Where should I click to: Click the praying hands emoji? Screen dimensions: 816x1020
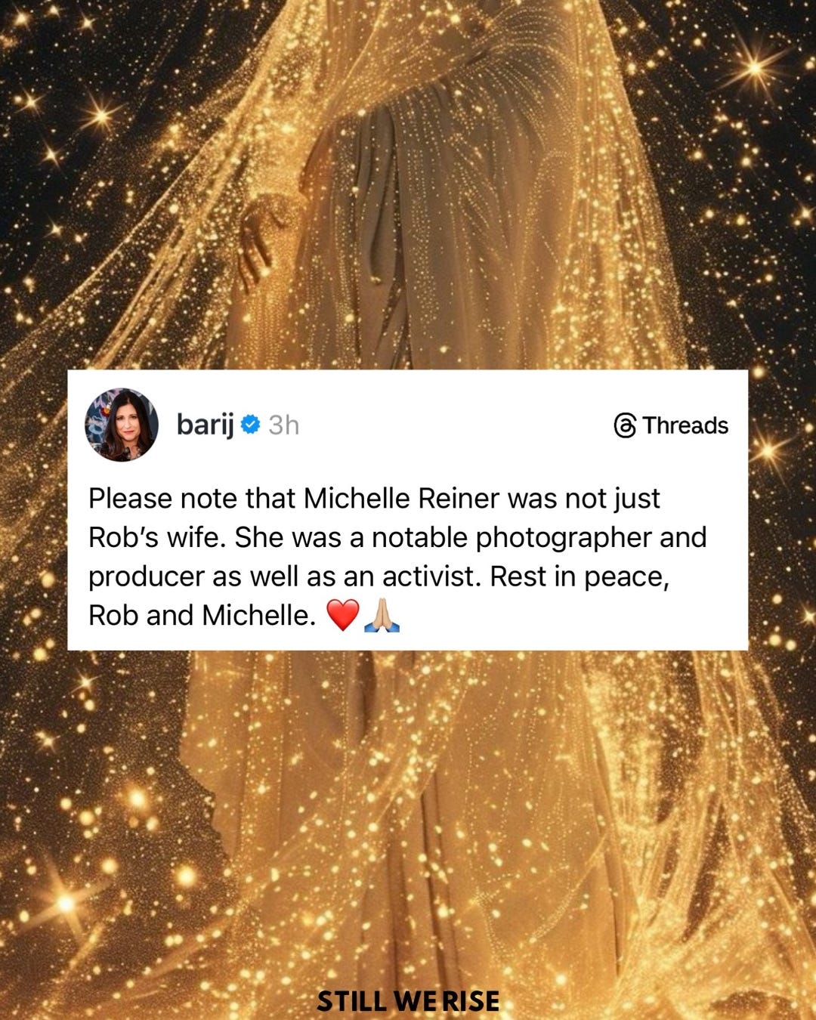click(x=382, y=615)
